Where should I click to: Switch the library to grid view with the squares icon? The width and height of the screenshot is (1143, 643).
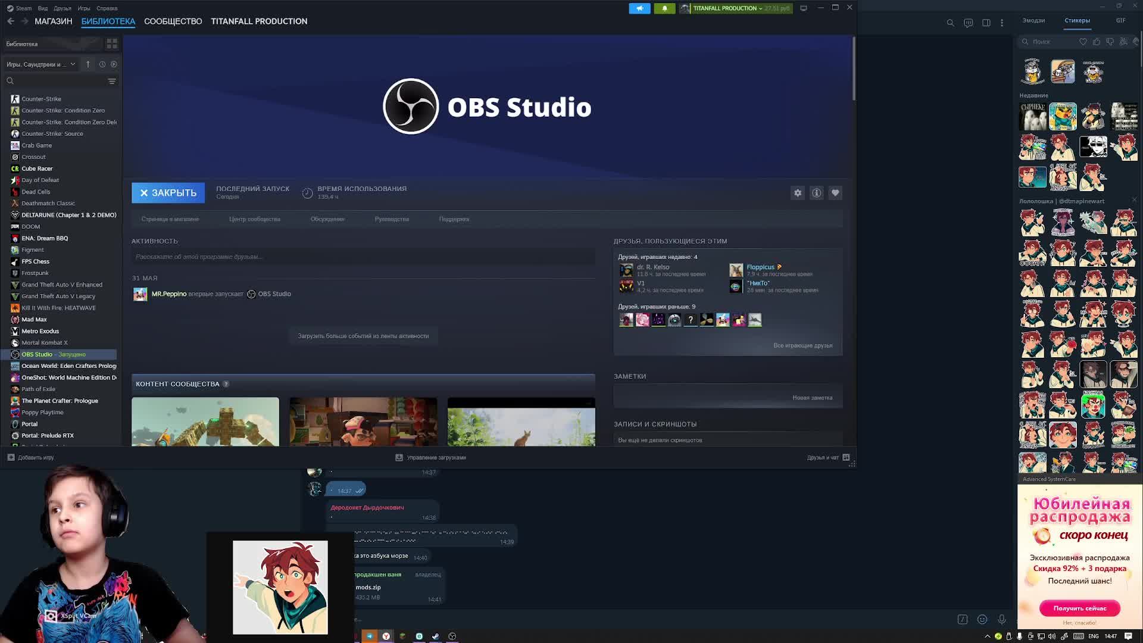click(112, 44)
